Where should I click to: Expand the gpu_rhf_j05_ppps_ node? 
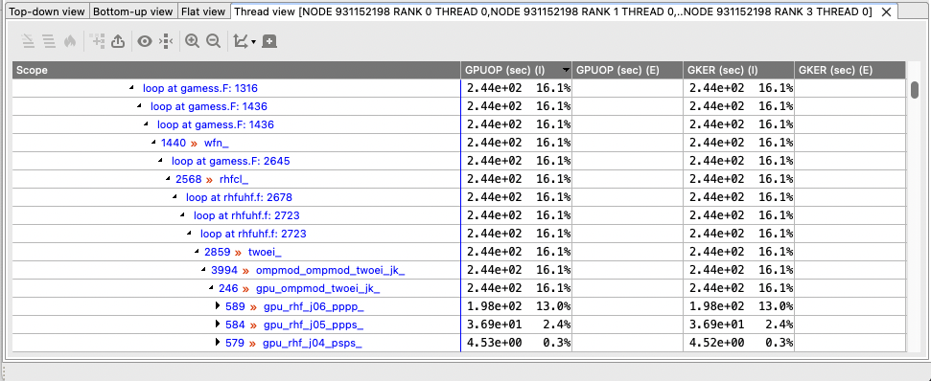pos(218,325)
